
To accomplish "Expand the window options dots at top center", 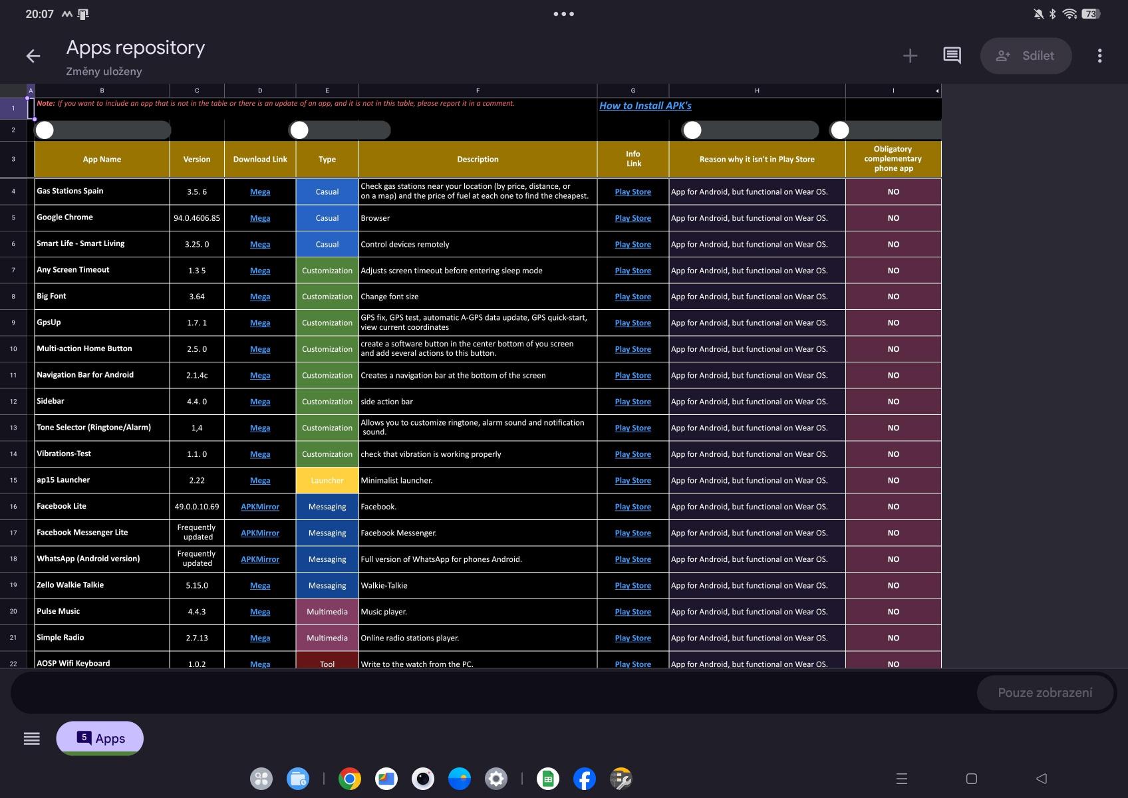I will 563,14.
